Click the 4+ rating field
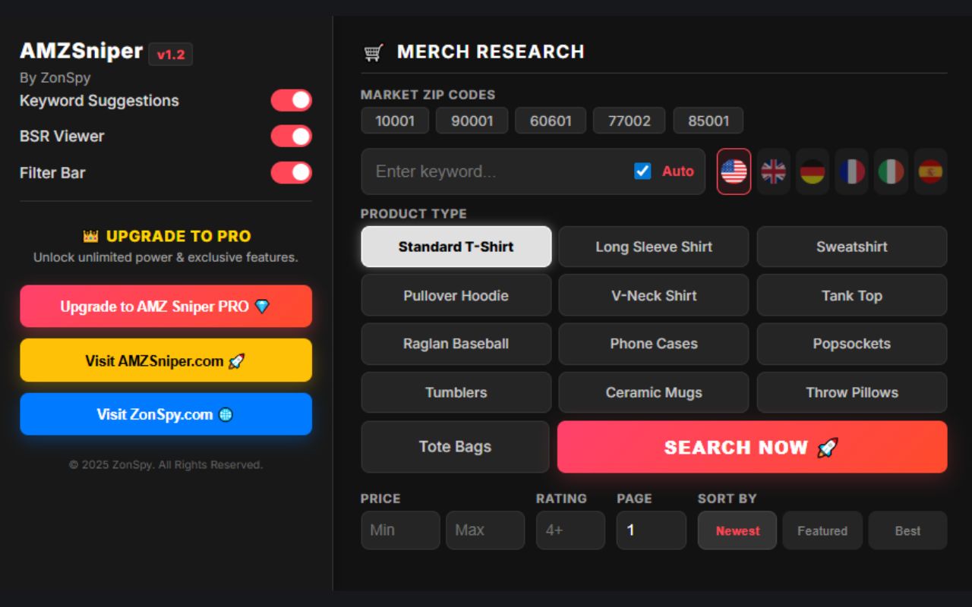 click(x=571, y=530)
